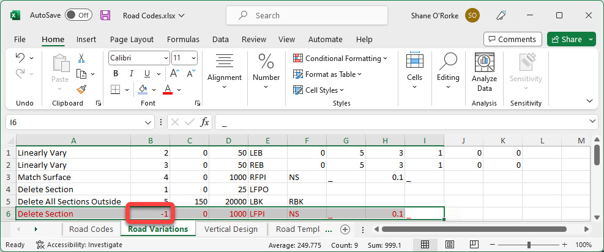Open the Borders dropdown arrow
The width and height of the screenshot is (604, 252).
point(127,90)
